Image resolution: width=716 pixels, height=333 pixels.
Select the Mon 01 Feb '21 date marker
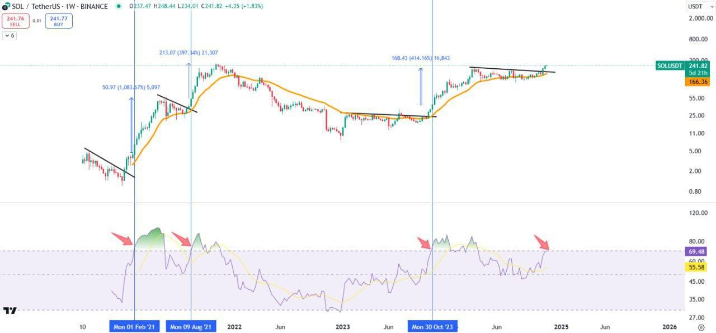[x=134, y=326]
